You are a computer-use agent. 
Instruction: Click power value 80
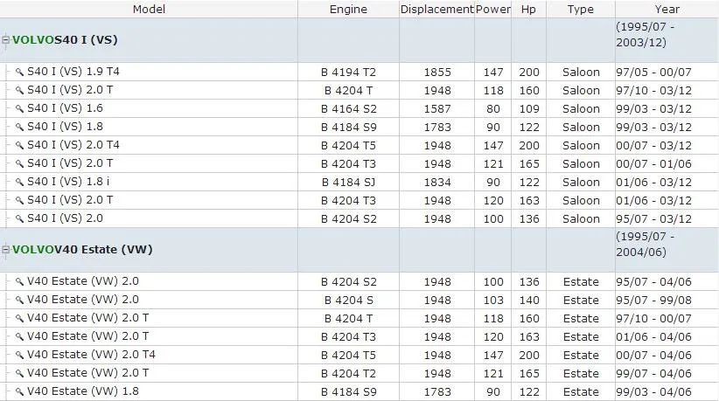[493, 109]
